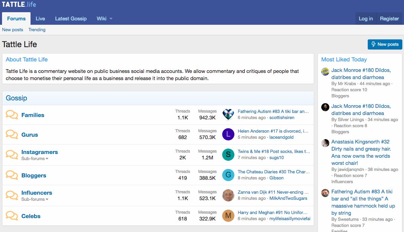Click the Families forum speech bubble icon

12,115
